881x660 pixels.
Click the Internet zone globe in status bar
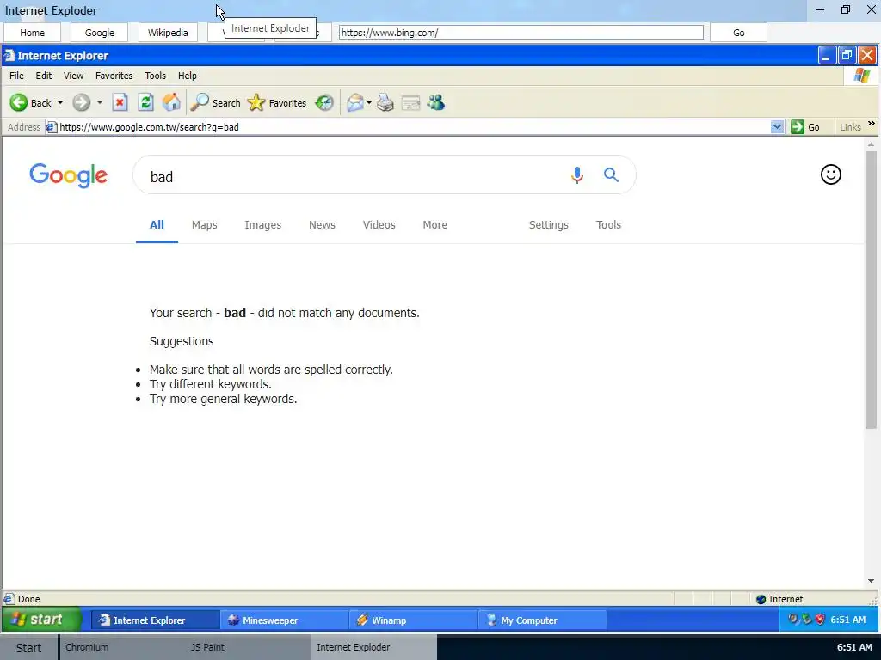click(x=761, y=599)
